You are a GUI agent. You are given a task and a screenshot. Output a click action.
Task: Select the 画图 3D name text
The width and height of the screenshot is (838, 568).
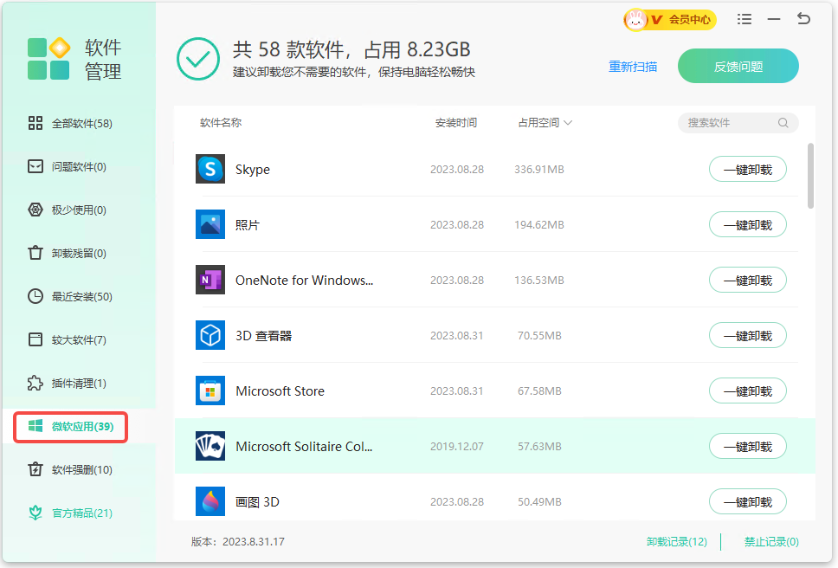[x=258, y=501]
